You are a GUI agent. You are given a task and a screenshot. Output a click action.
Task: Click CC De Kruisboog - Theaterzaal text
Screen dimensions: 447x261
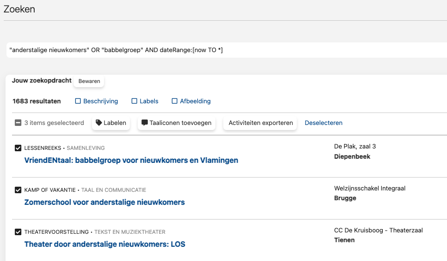click(378, 230)
